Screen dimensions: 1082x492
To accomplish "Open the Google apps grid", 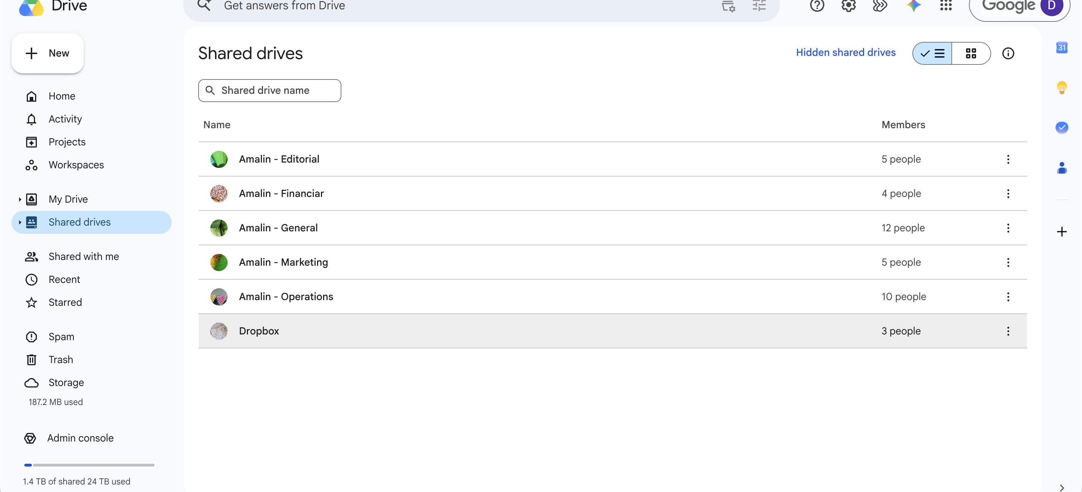I will (946, 5).
